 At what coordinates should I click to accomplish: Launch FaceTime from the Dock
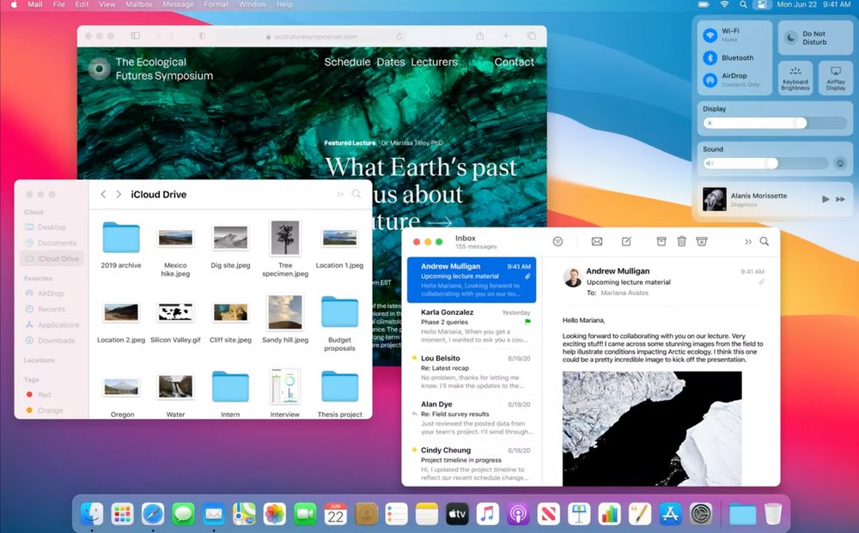point(305,514)
